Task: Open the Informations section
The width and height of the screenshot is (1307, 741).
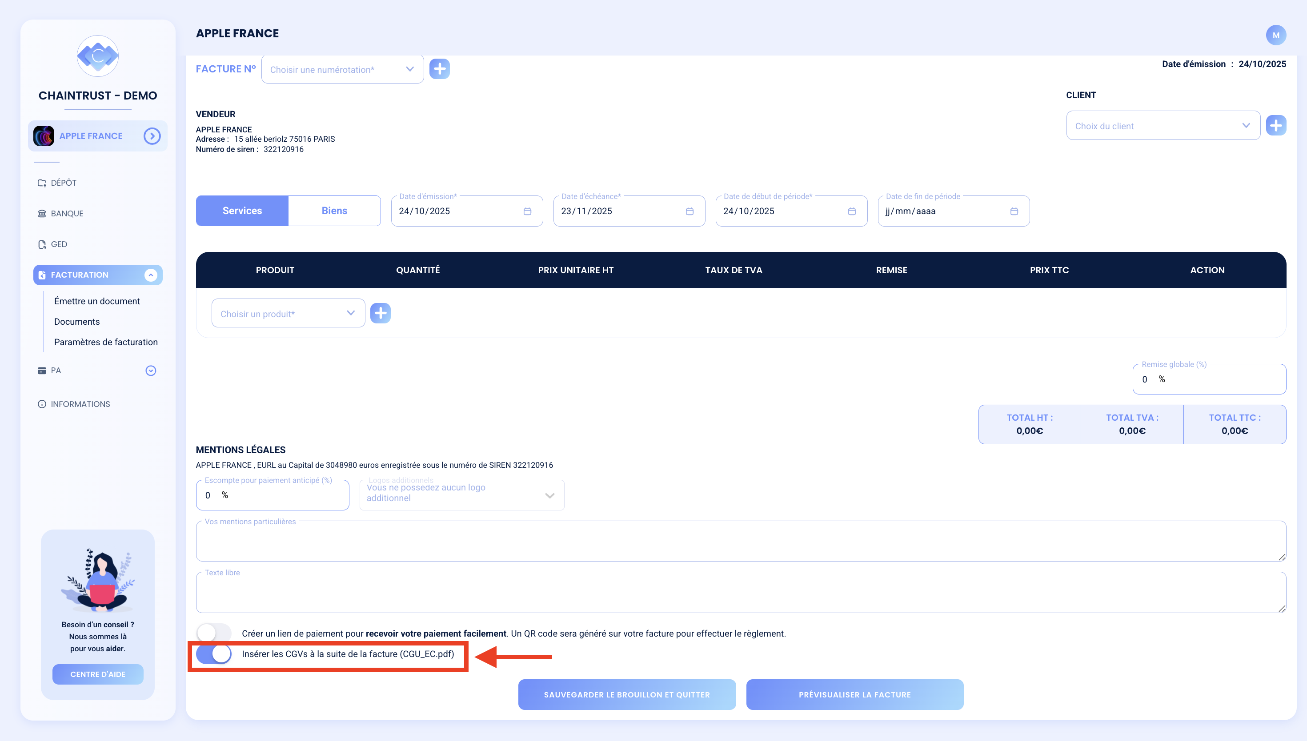Action: (x=80, y=404)
